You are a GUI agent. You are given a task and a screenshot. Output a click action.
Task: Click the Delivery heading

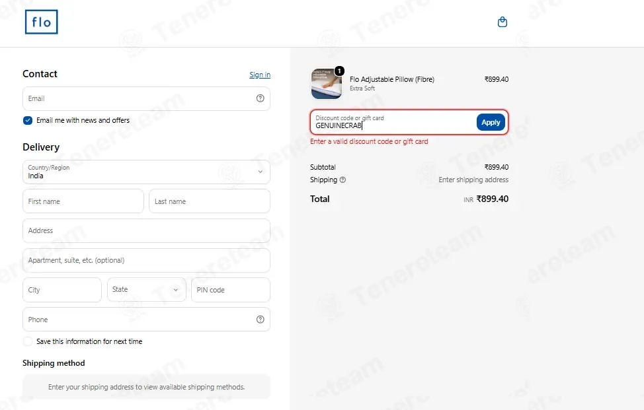pos(41,147)
